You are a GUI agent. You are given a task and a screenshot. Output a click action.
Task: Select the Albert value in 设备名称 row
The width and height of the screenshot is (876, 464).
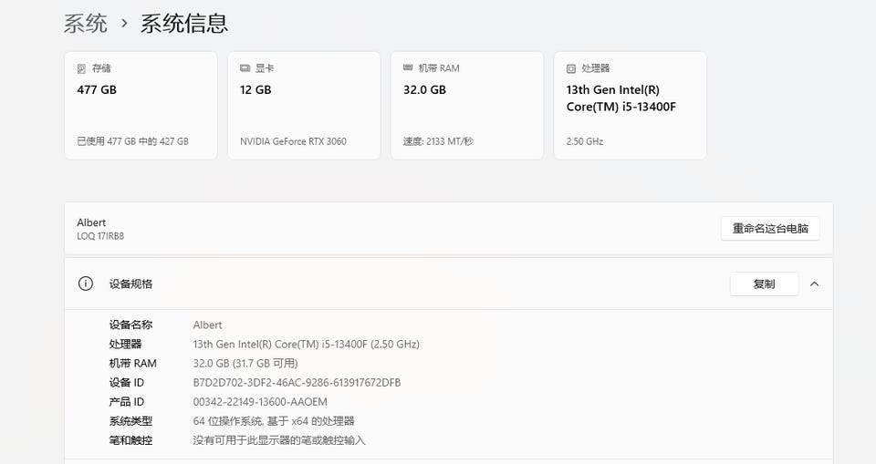[x=207, y=325]
